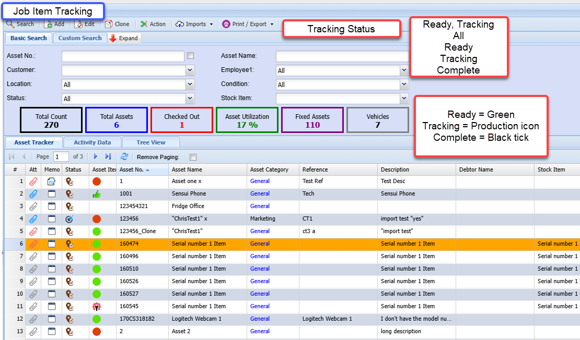Open General category link for Sensui Phone

coord(260,193)
